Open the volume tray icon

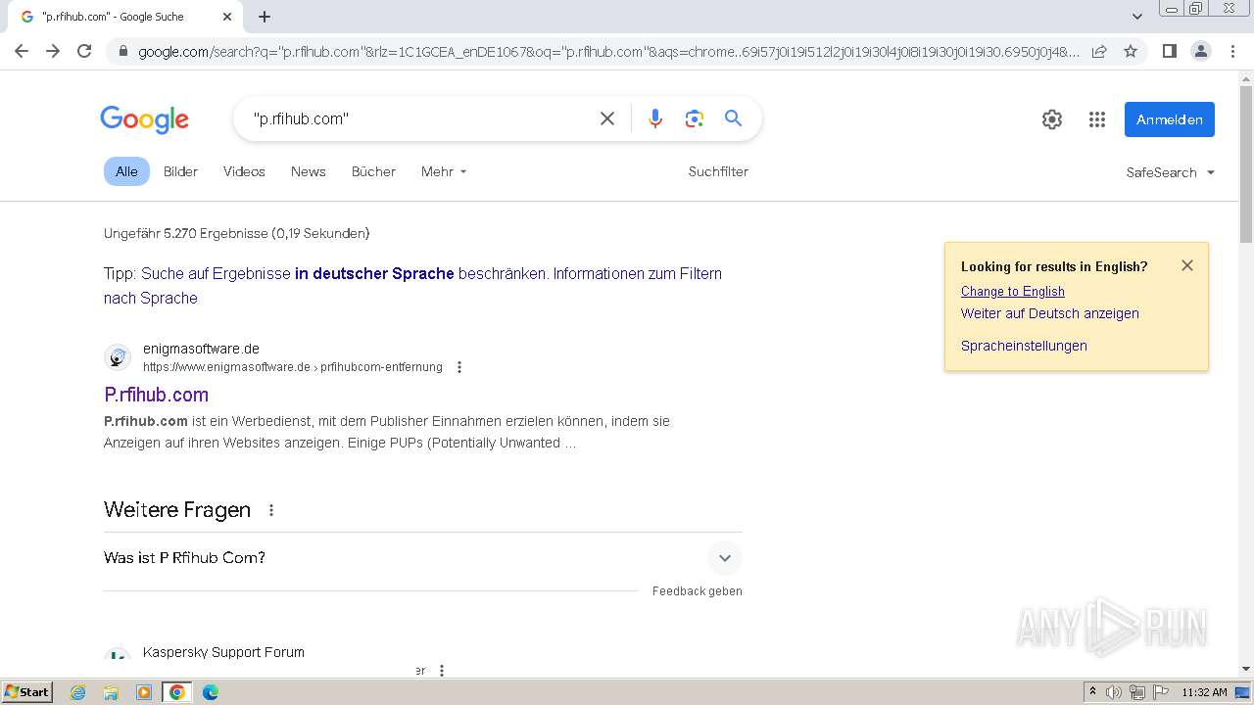pos(1114,692)
